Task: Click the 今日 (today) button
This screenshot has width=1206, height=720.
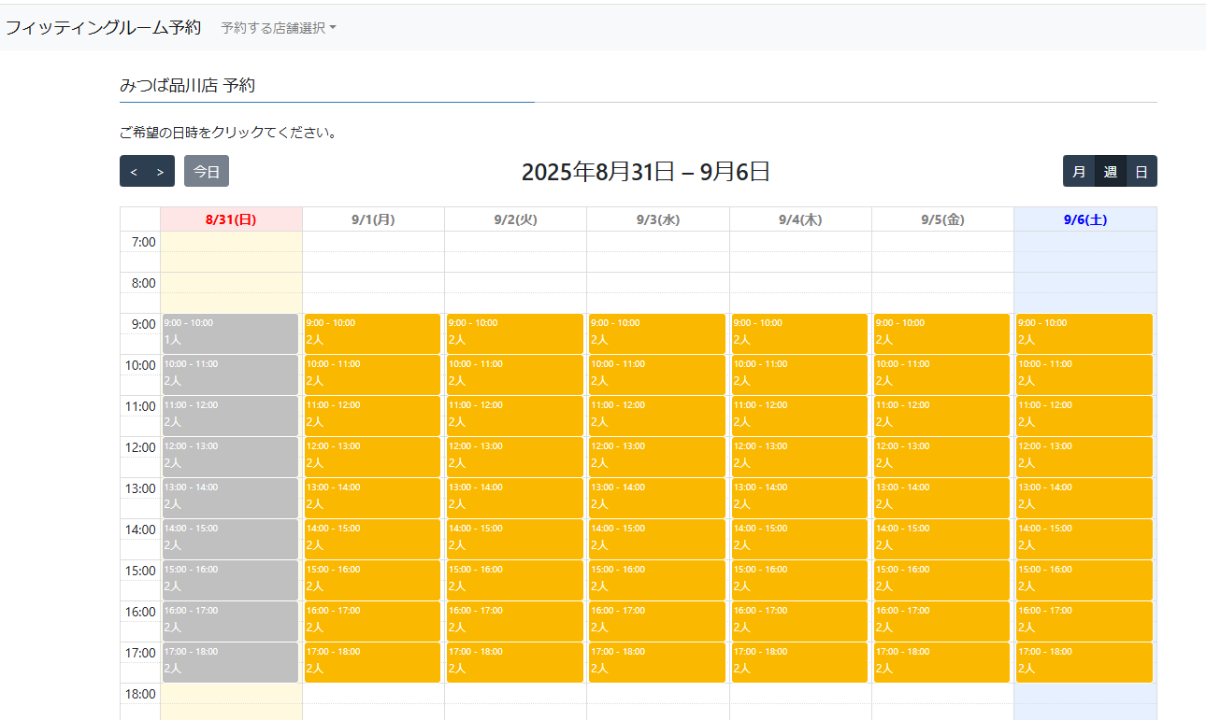Action: click(x=207, y=172)
